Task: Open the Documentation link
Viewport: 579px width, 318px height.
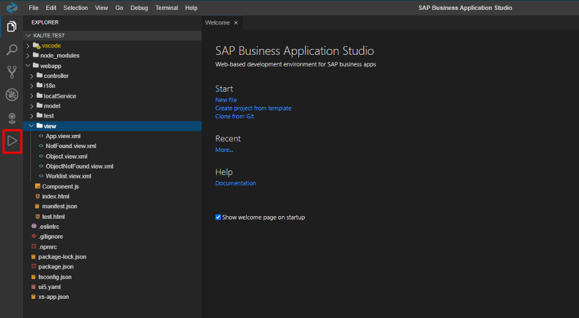Action: [236, 183]
